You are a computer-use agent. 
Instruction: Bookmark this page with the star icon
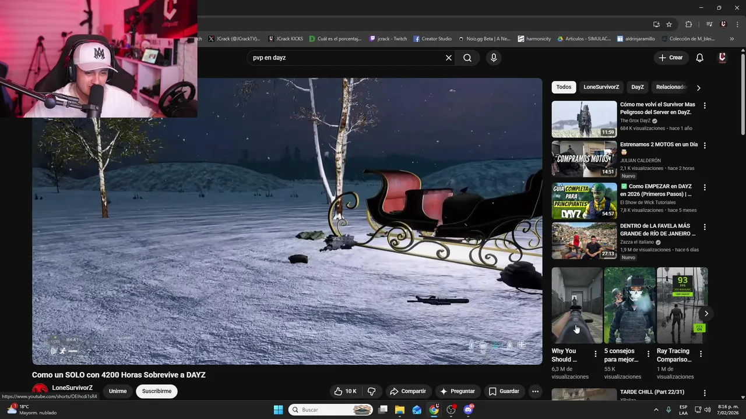[x=669, y=24]
